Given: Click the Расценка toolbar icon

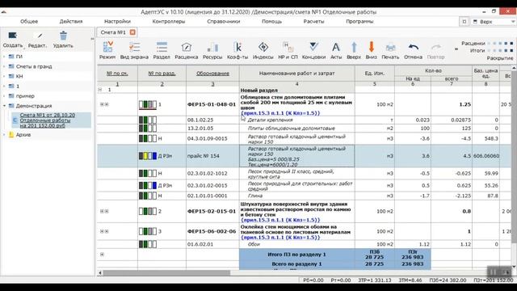Looking at the screenshot, I should pos(187,47).
